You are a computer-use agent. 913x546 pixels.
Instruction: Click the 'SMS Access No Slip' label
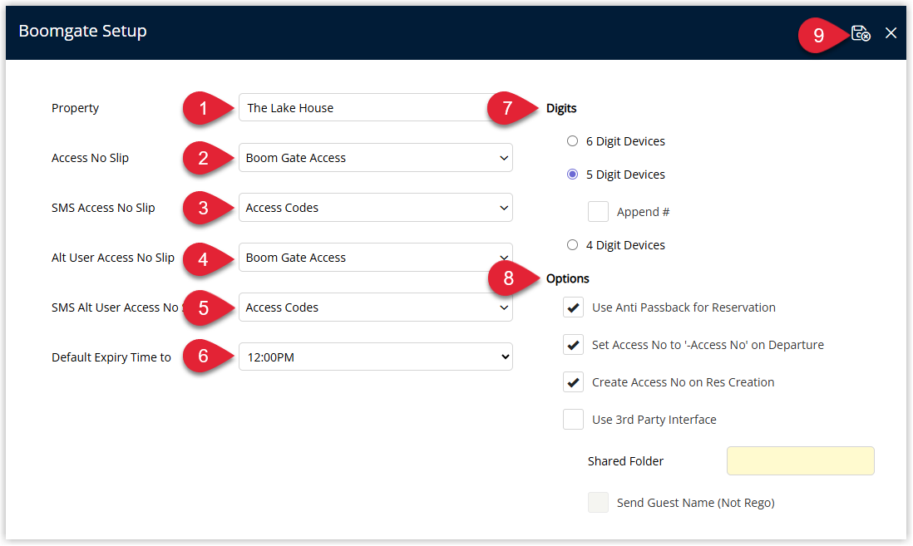pos(103,208)
